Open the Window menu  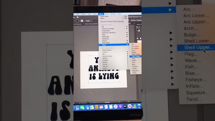click(x=113, y=14)
